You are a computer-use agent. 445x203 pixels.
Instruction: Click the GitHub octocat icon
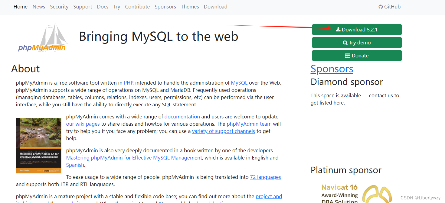pyautogui.click(x=381, y=7)
